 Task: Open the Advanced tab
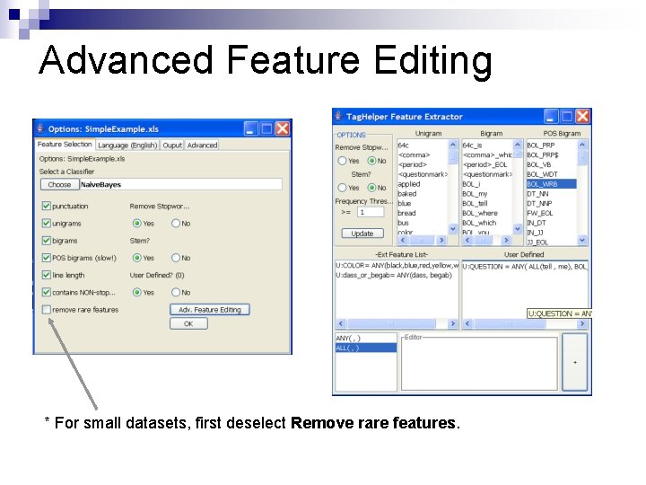point(202,145)
